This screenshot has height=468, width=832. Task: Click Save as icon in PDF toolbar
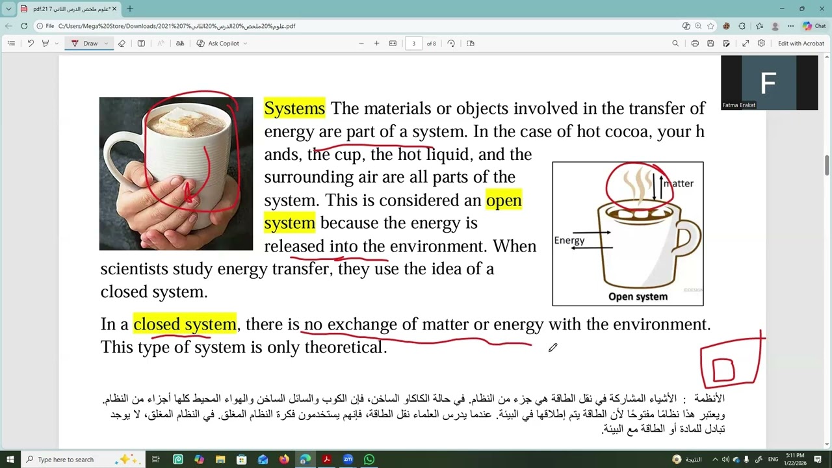point(726,44)
